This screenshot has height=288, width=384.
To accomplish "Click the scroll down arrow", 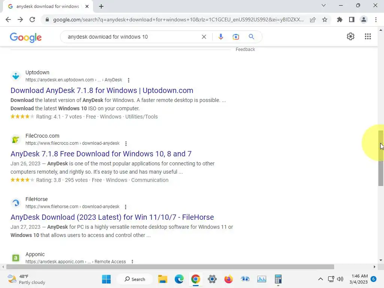I will point(381,260).
